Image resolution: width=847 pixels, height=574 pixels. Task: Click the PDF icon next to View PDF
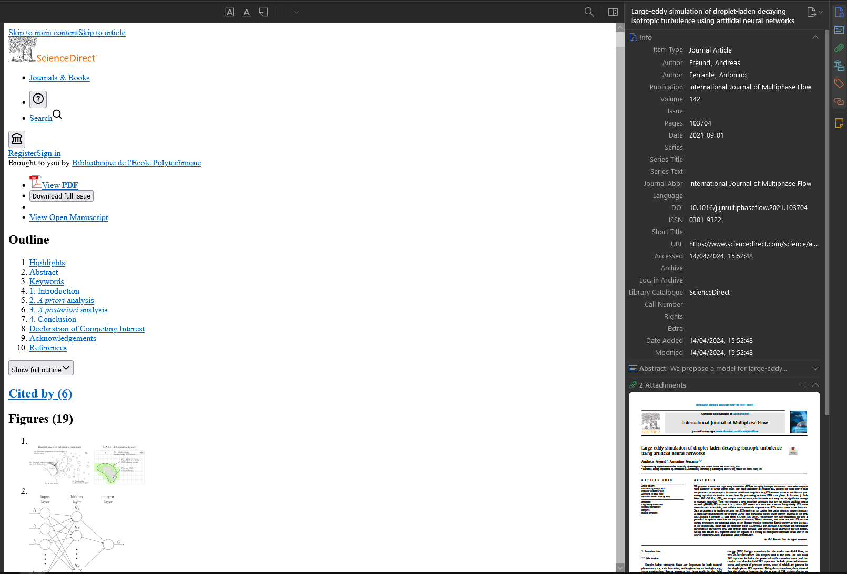(x=36, y=182)
